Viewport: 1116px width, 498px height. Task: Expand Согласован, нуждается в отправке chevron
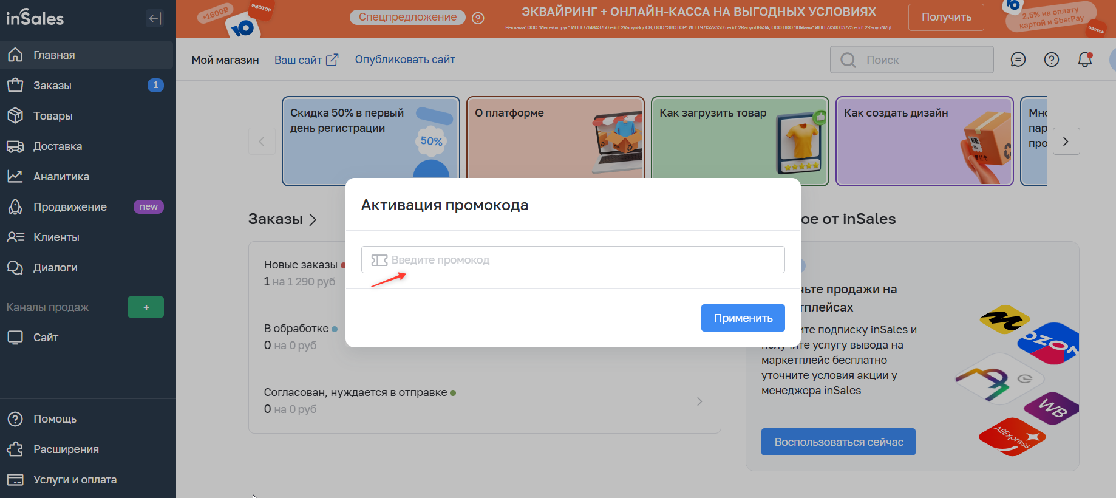click(x=699, y=401)
